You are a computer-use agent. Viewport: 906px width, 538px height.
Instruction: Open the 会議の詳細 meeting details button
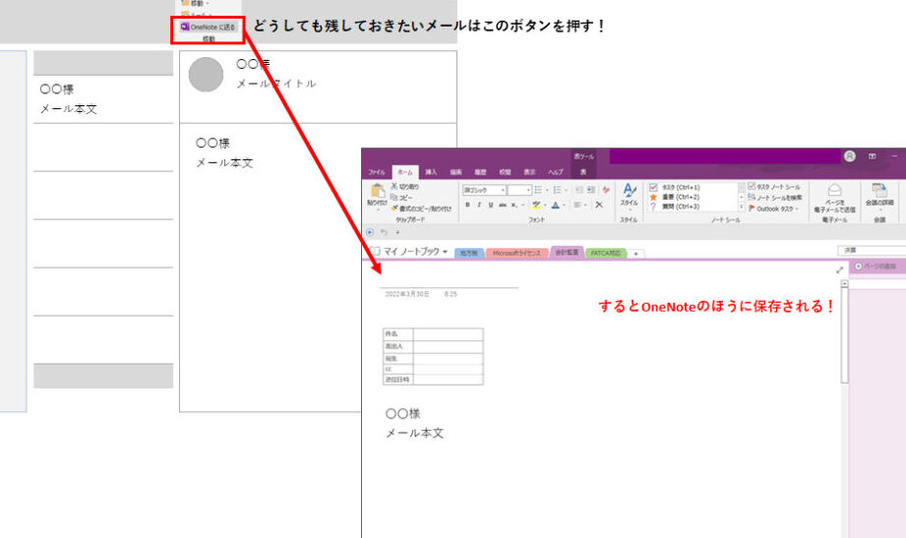point(879,196)
